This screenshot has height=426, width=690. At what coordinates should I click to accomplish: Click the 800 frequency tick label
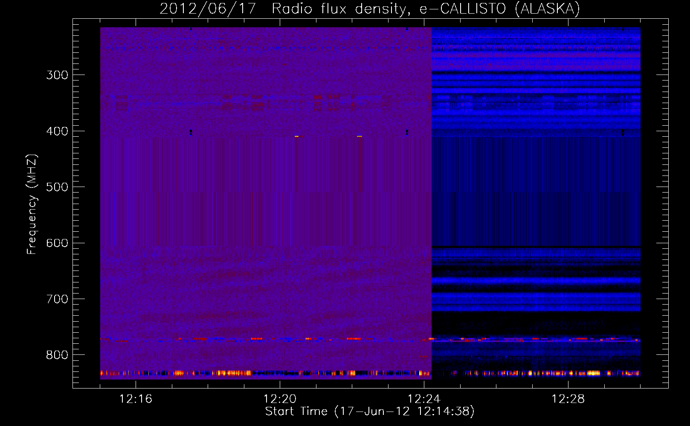57,355
